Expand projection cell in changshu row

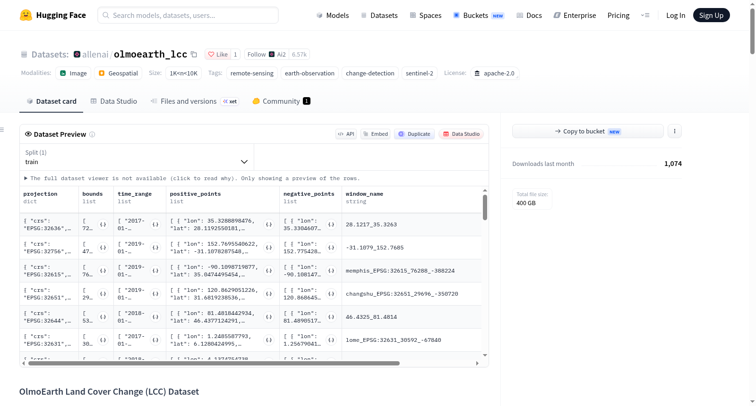pos(49,294)
